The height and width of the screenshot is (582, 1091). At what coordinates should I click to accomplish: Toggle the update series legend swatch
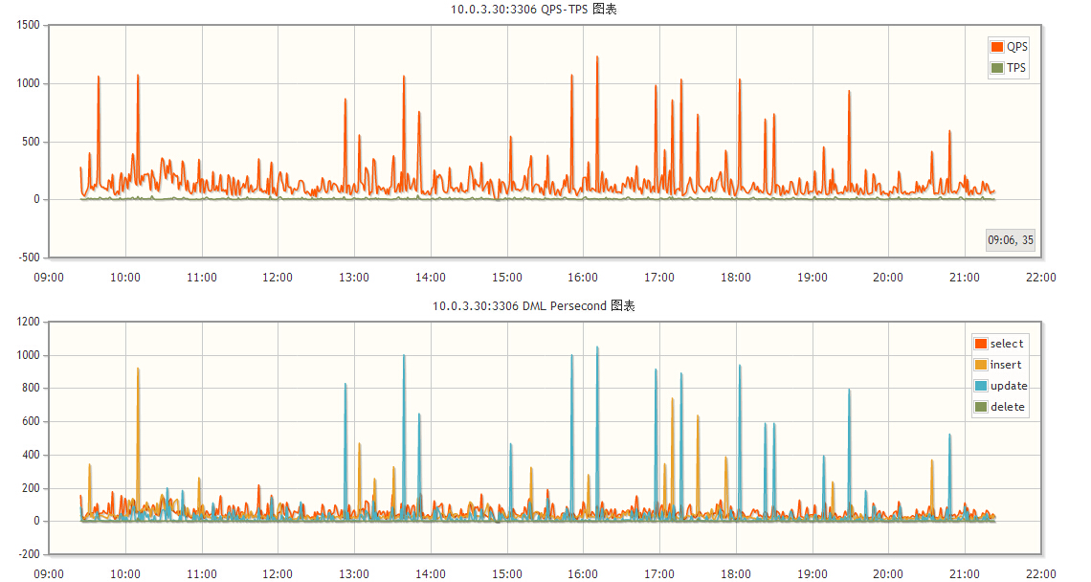[x=981, y=386]
